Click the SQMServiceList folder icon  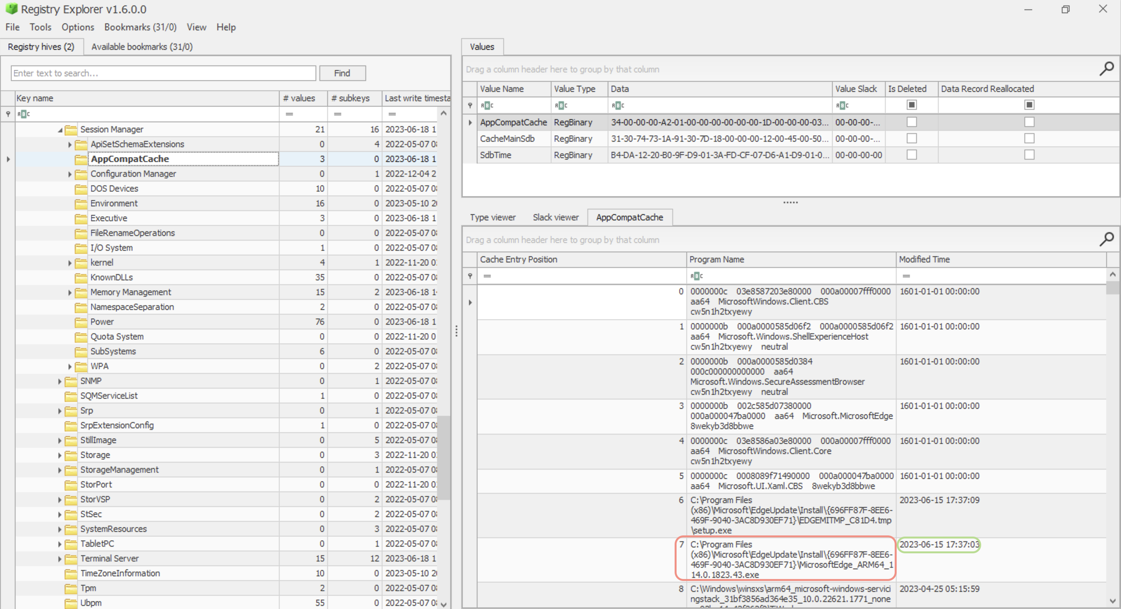pos(71,396)
